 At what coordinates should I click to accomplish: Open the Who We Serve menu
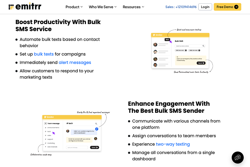103,7
